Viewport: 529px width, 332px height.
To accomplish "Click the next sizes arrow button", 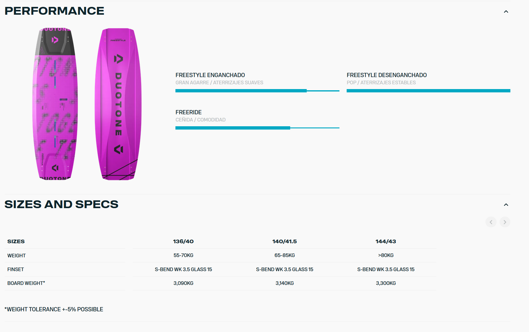I will (505, 222).
